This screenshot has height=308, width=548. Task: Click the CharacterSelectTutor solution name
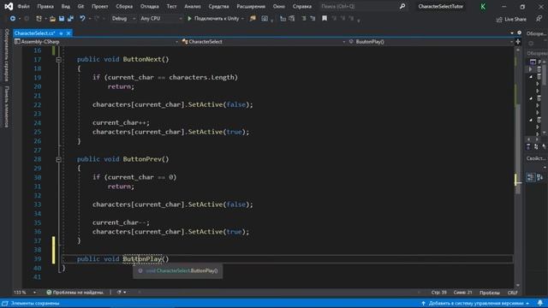pos(441,6)
